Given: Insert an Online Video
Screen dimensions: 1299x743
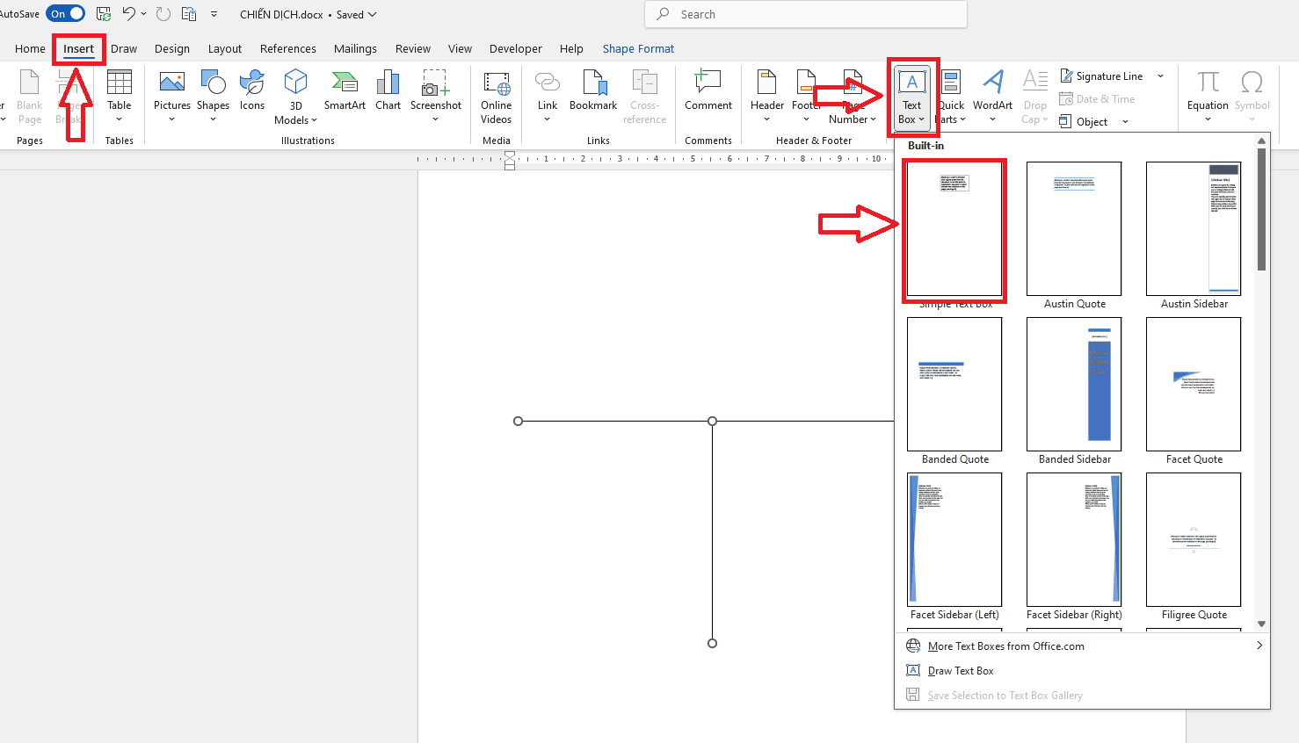Looking at the screenshot, I should pyautogui.click(x=496, y=95).
